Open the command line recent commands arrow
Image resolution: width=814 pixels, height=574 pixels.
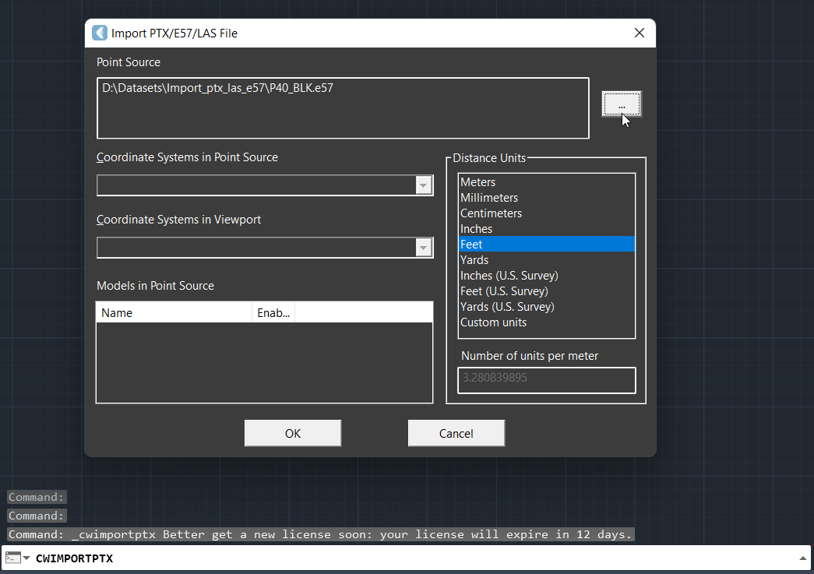tap(26, 558)
